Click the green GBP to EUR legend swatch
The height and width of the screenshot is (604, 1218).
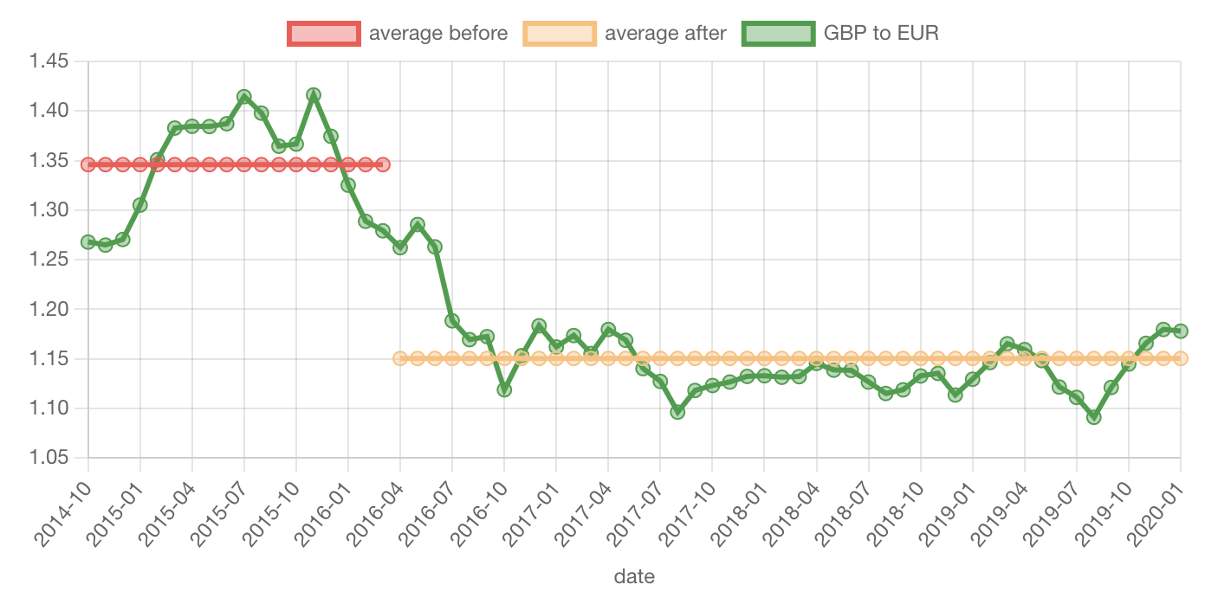coord(778,34)
